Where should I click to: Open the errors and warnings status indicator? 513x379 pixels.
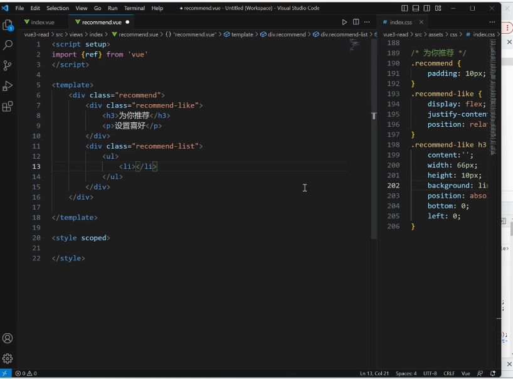coord(26,373)
